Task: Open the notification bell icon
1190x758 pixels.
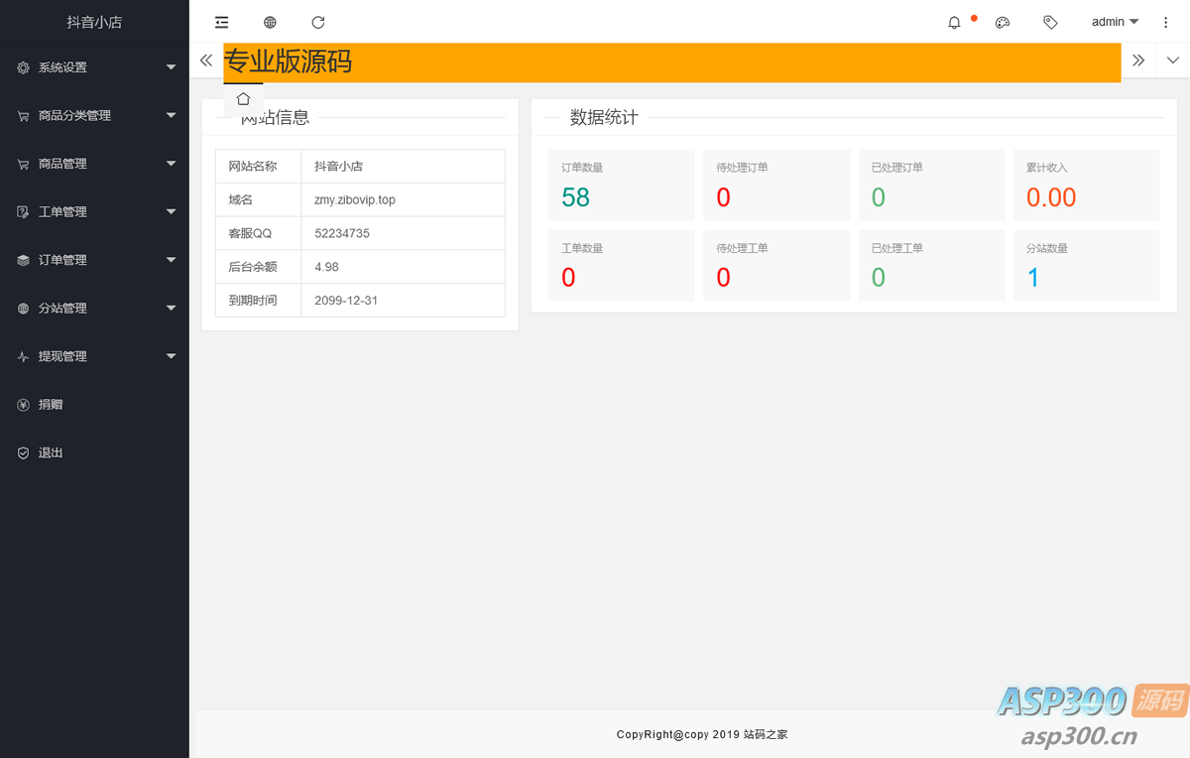Action: click(x=954, y=22)
